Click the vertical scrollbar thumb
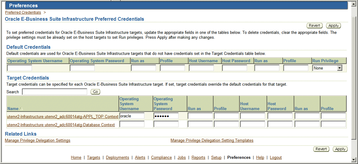Screen dimensions: 358x164 point(354,78)
